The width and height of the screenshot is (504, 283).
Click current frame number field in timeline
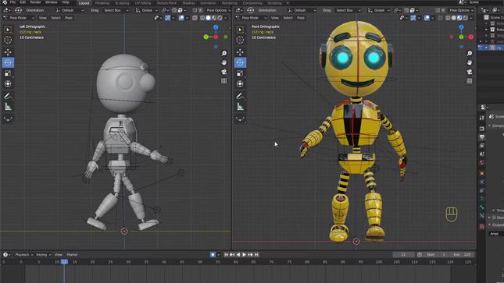click(x=403, y=254)
